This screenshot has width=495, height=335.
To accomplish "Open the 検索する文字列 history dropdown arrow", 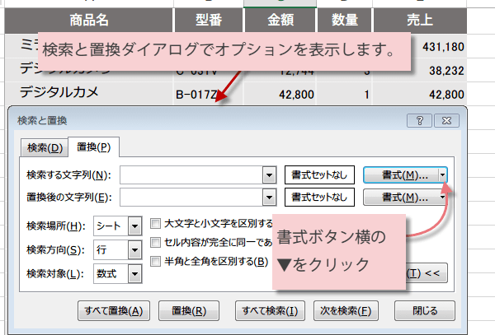I will click(269, 175).
